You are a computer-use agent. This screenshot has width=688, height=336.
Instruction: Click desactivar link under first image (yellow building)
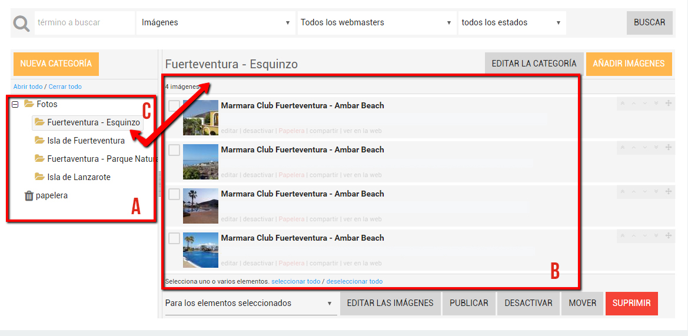click(258, 131)
